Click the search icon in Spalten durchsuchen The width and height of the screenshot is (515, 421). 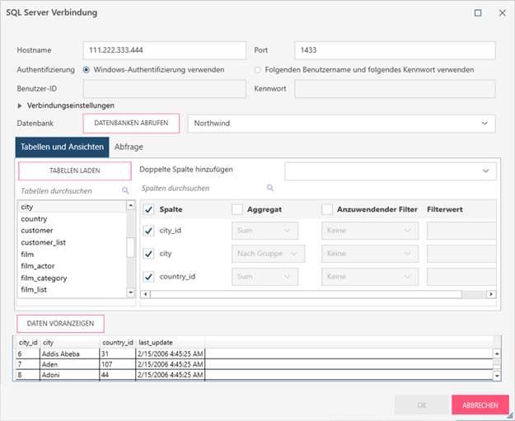[269, 188]
